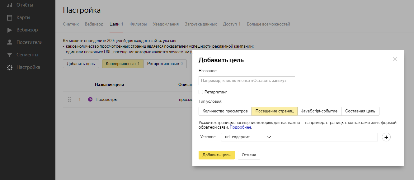
Task: Open the Вебвизор settings tab
Action: [x=94, y=24]
